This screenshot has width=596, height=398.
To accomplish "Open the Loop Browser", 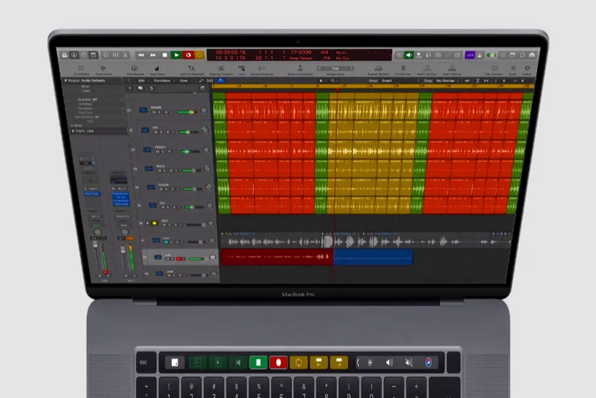I will click(x=523, y=55).
